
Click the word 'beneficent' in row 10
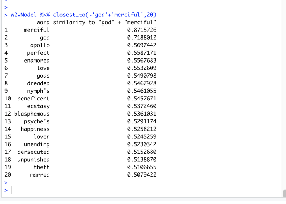(33, 99)
